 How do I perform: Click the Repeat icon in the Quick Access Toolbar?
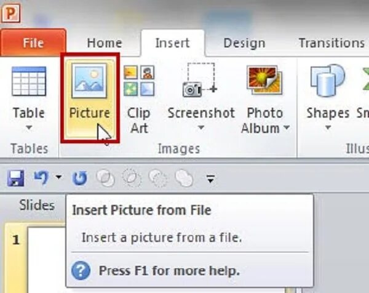(x=80, y=179)
